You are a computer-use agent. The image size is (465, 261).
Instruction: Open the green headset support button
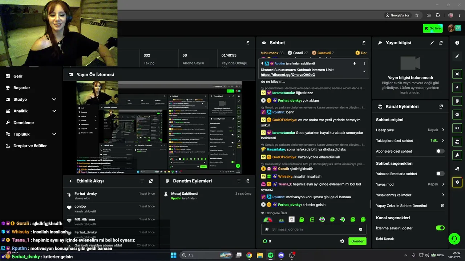pyautogui.click(x=454, y=239)
